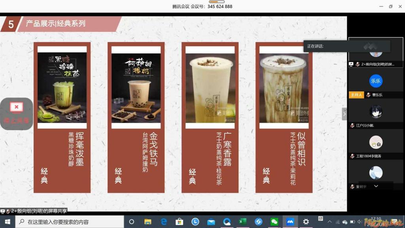Open Excel from the taskbar
This screenshot has width=405, height=228.
point(242,222)
